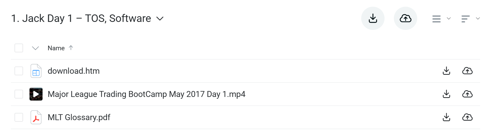This screenshot has width=490, height=132.
Task: Download the entire folder using top download button
Action: (373, 18)
